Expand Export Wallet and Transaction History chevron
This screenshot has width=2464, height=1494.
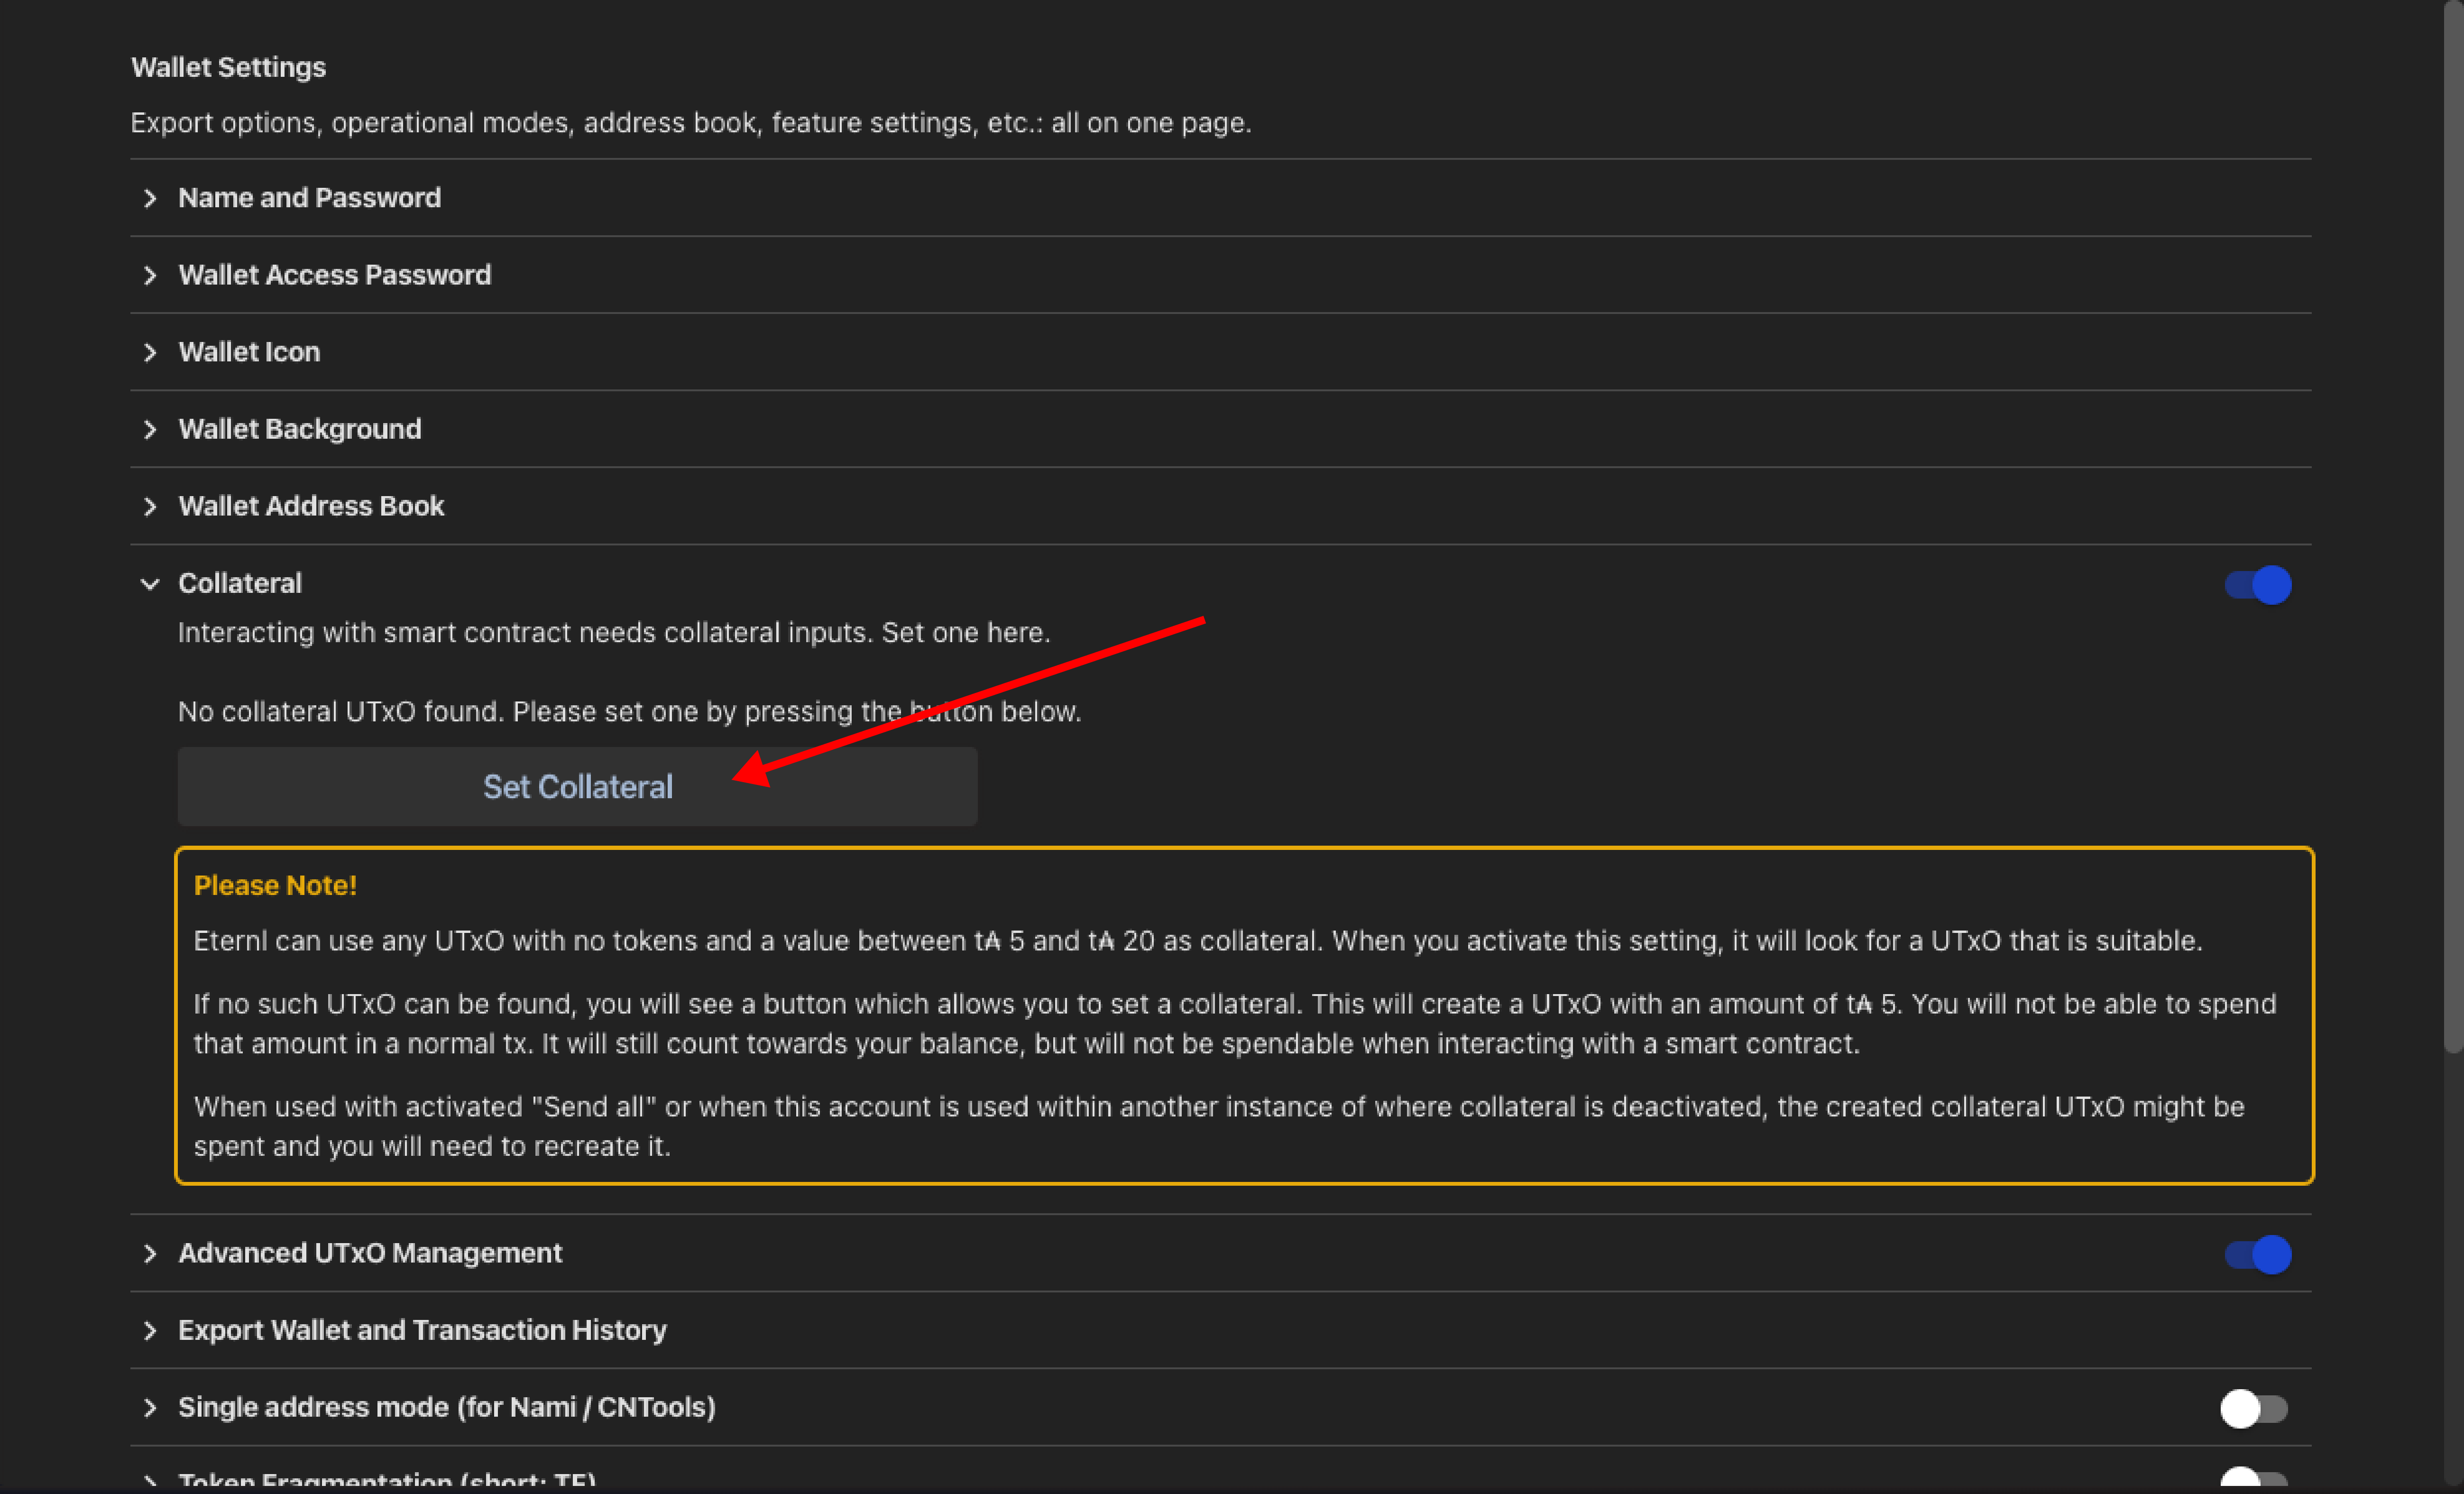(150, 1330)
